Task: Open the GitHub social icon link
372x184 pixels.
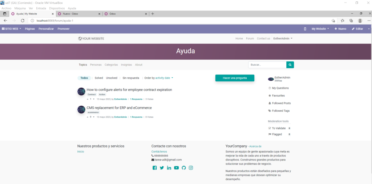Action: pos(183,168)
